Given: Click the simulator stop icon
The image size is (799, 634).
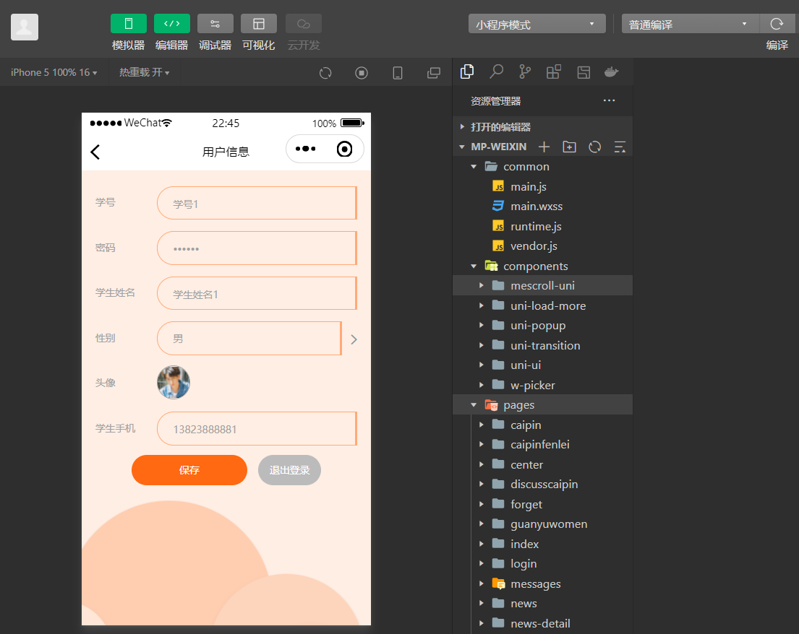Looking at the screenshot, I should tap(362, 73).
